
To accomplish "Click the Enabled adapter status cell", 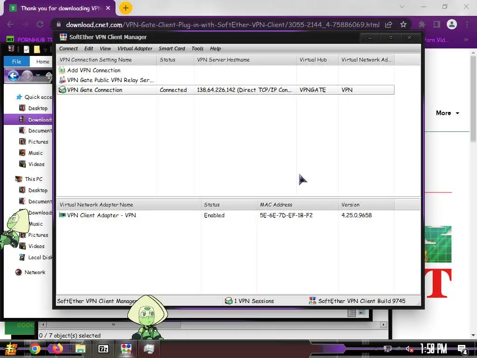I will pos(214,215).
